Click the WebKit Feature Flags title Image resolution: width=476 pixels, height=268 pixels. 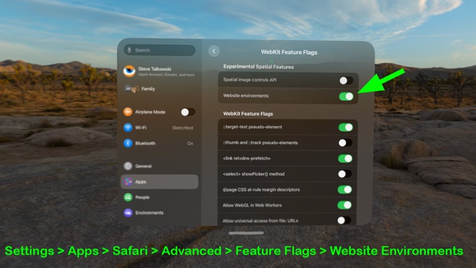(x=289, y=52)
